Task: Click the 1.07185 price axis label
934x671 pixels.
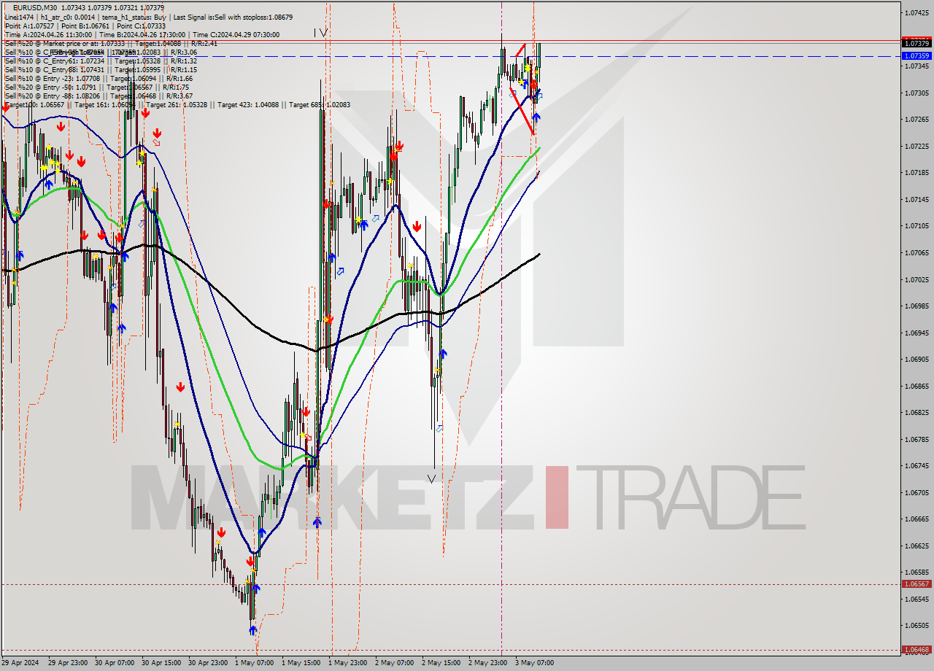Action: [916, 173]
